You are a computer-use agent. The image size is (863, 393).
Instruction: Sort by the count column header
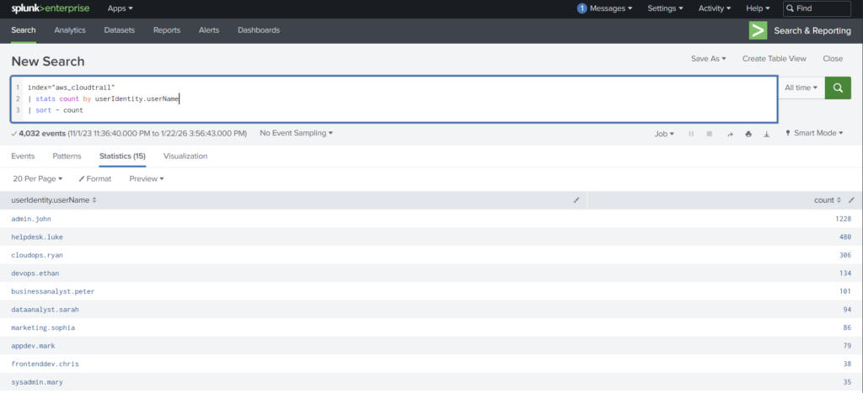(825, 200)
